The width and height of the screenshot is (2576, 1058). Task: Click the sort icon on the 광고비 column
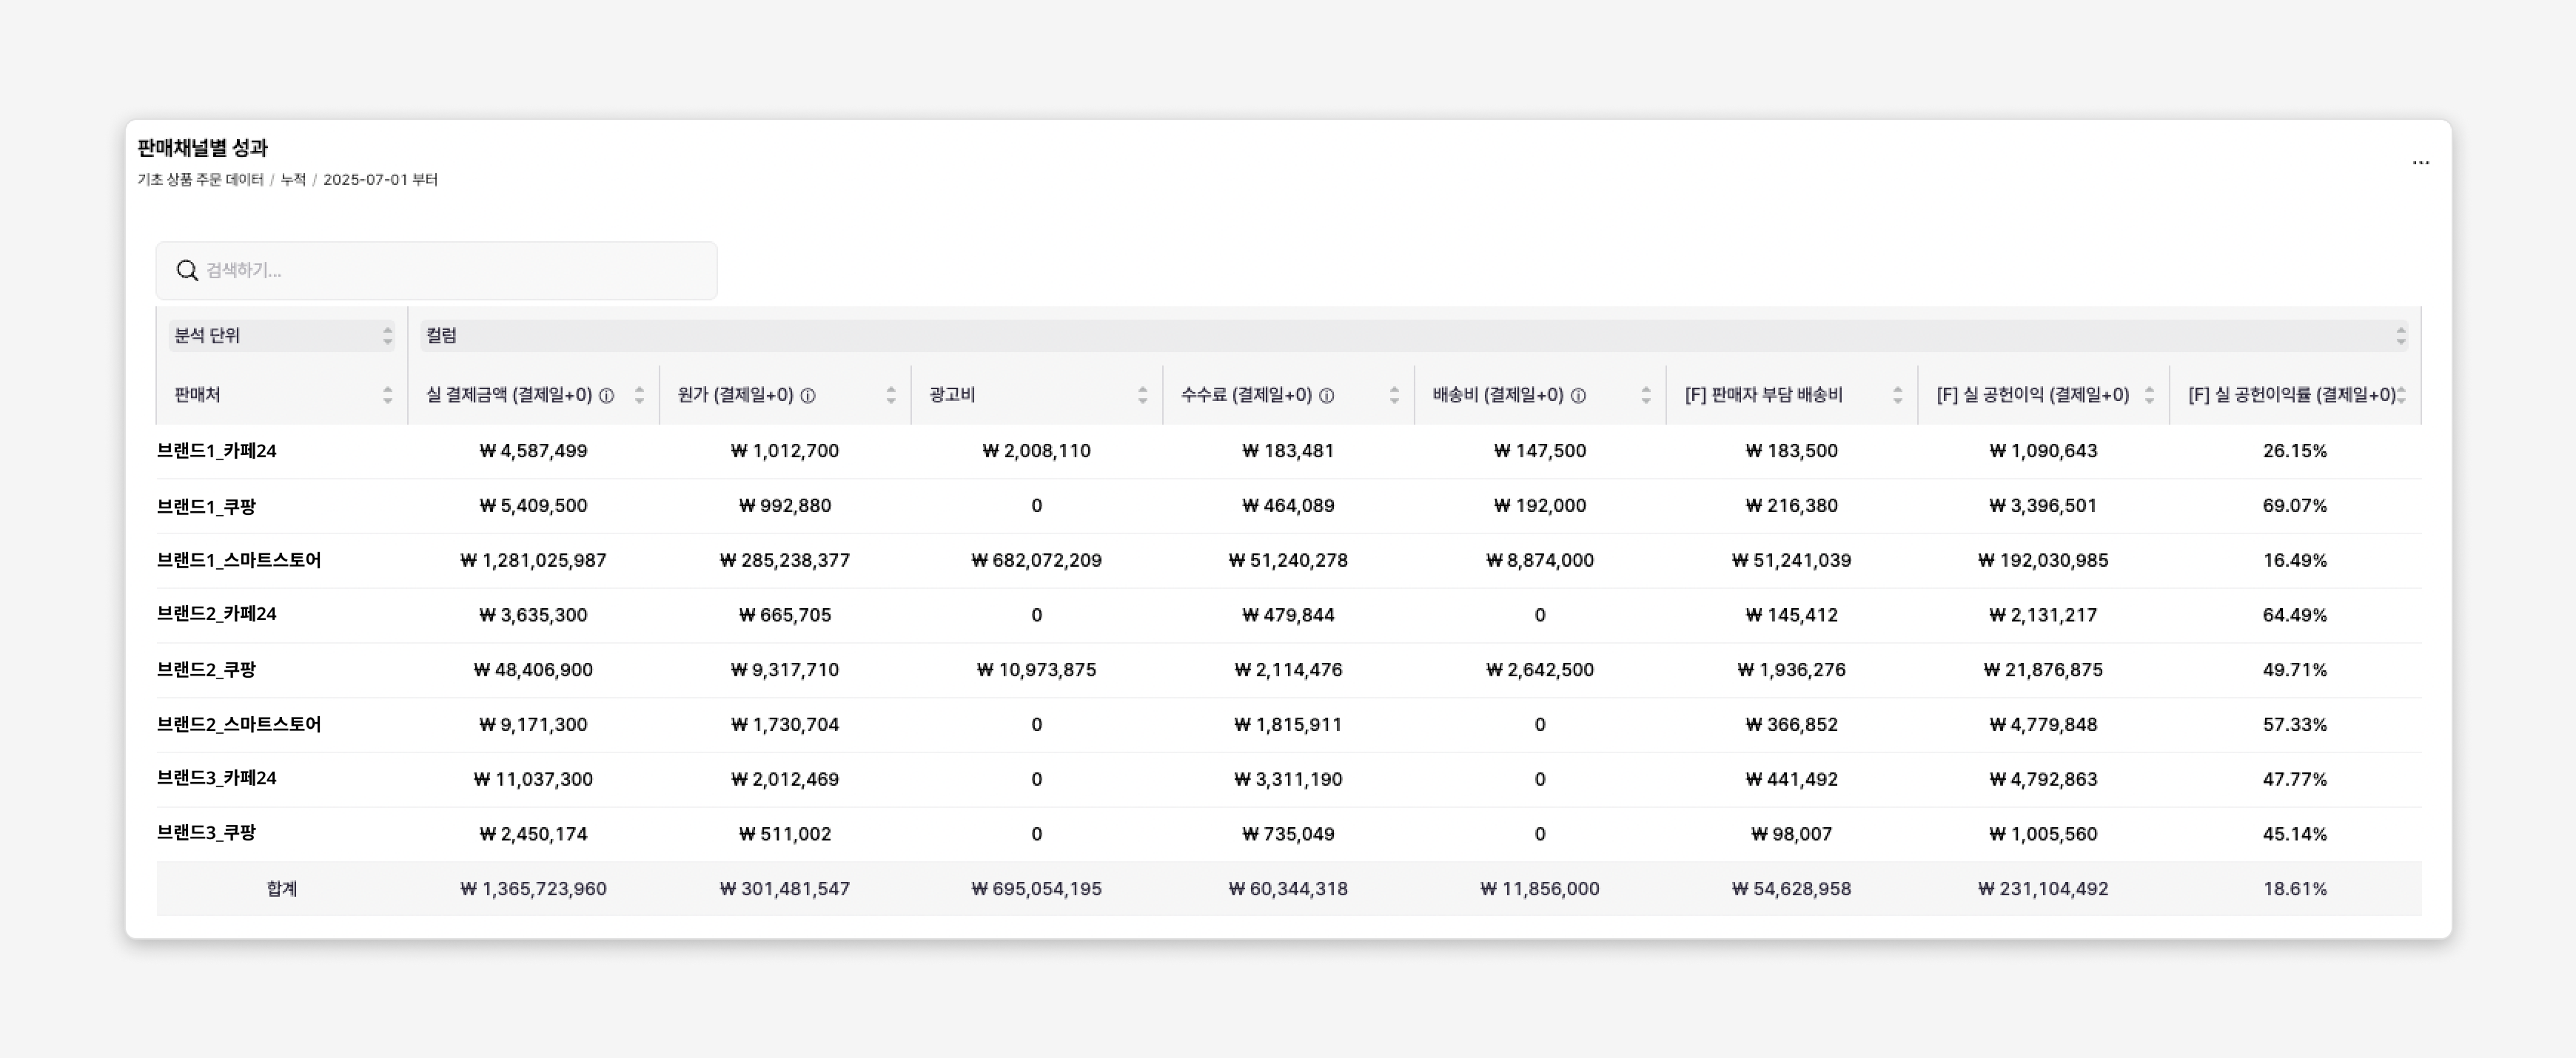(x=1144, y=394)
